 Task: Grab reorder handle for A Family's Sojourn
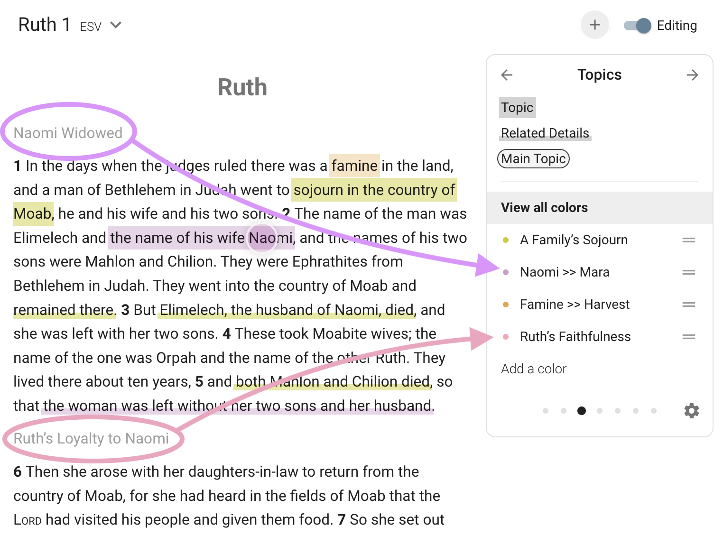click(x=688, y=240)
